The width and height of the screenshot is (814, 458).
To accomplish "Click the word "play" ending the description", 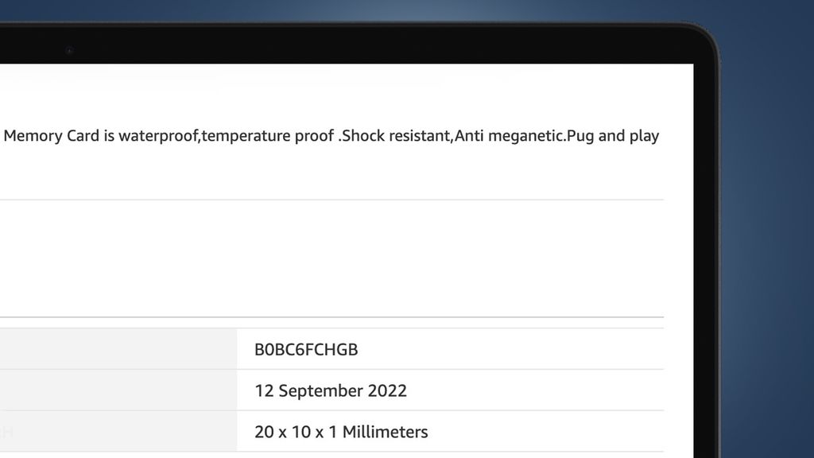I will [644, 136].
